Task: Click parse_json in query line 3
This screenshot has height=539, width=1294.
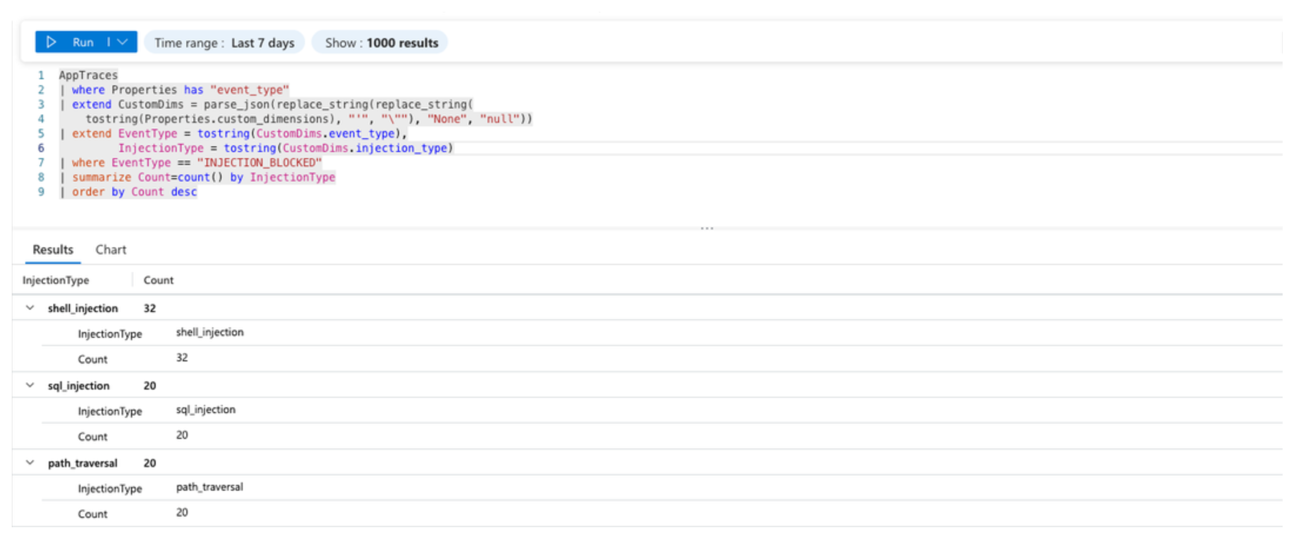Action: point(236,105)
